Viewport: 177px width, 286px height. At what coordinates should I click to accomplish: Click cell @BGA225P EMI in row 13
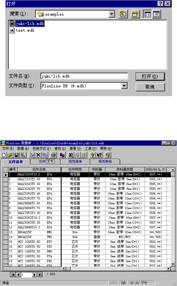[x=39, y=232]
